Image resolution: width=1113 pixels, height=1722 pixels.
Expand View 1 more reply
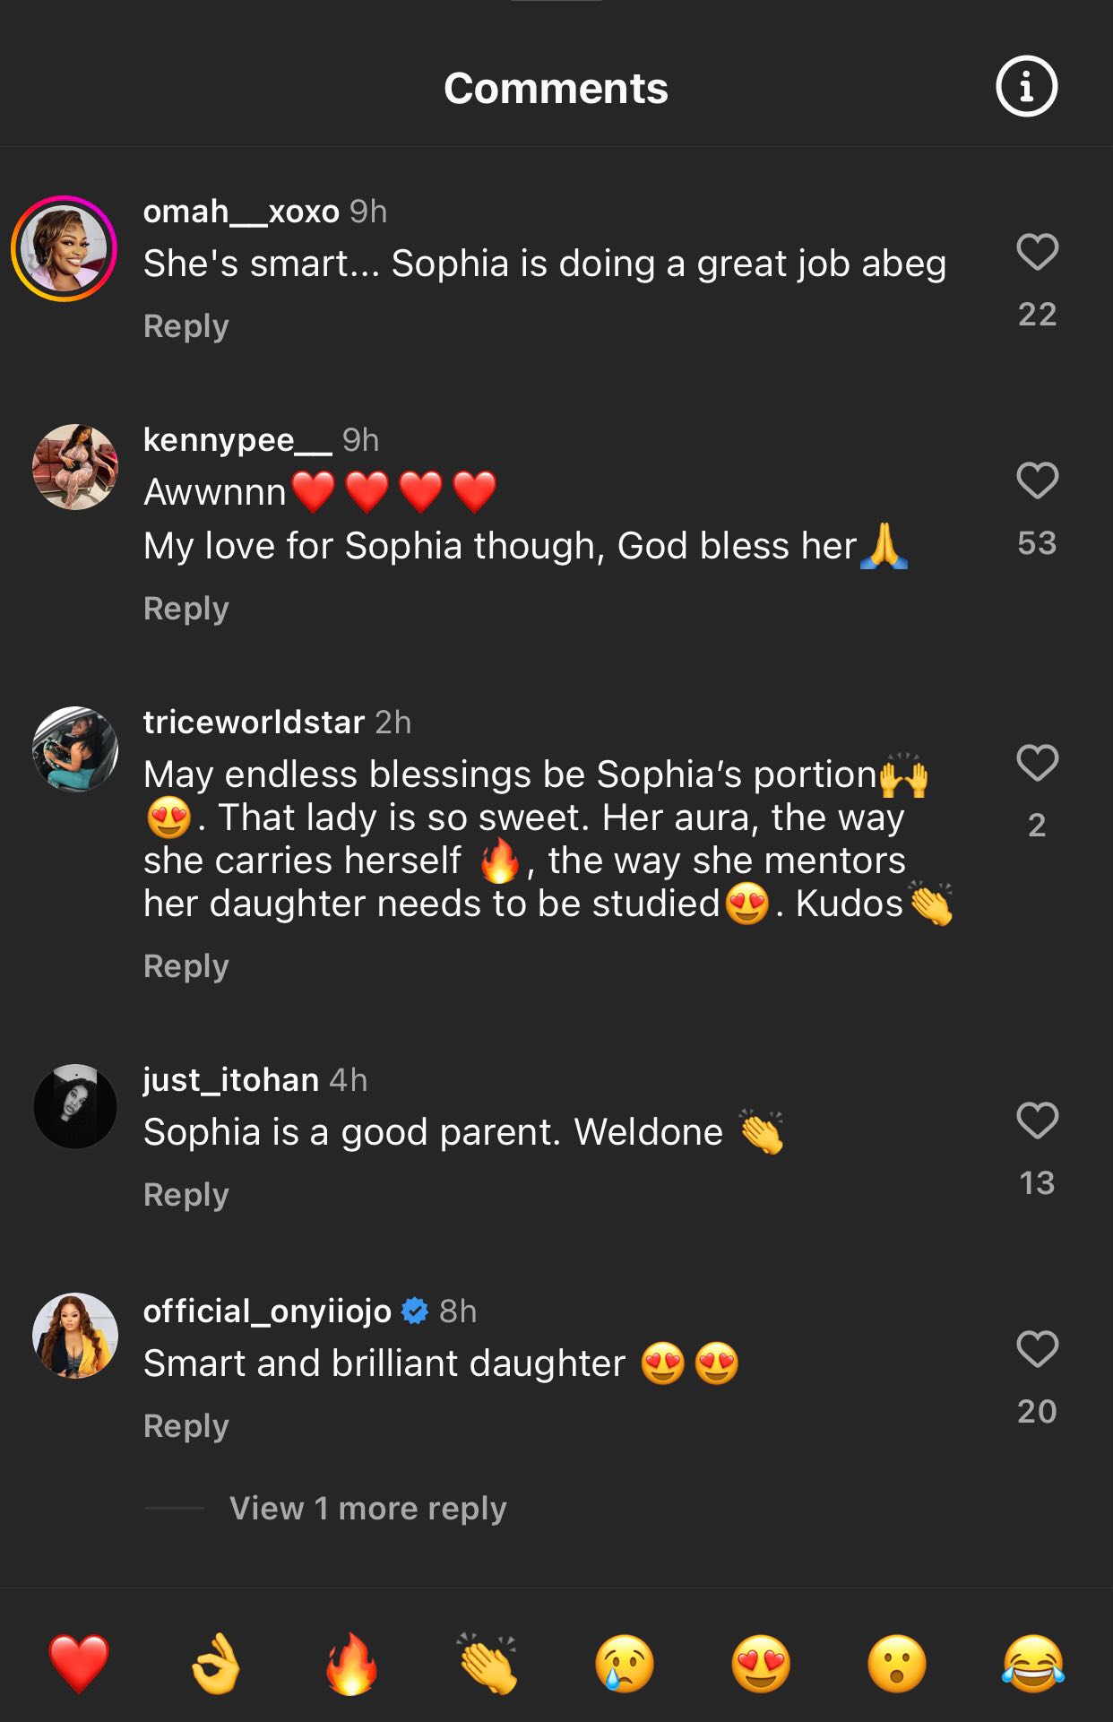pyautogui.click(x=367, y=1509)
